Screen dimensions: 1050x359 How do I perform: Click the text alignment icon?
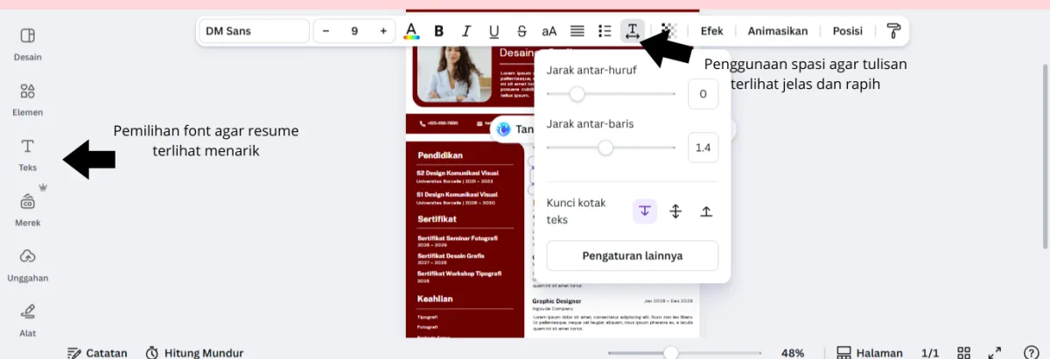[577, 31]
